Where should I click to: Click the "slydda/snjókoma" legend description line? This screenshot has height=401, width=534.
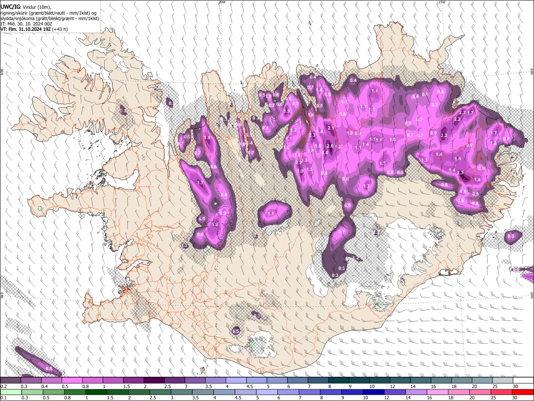coord(50,18)
